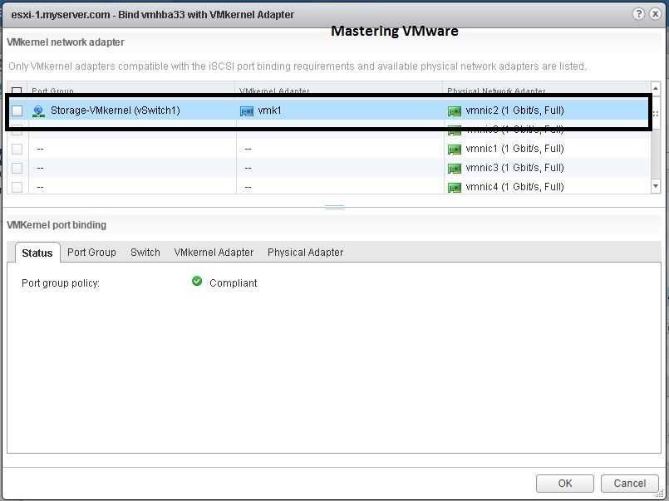Open the VMkernel Adapter tab
Viewport: 669px width, 501px height.
coord(214,253)
